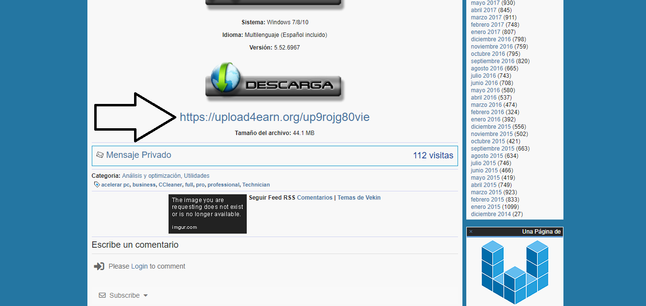Open the upload4earn download link
Image resolution: width=646 pixels, height=306 pixels.
click(x=274, y=117)
